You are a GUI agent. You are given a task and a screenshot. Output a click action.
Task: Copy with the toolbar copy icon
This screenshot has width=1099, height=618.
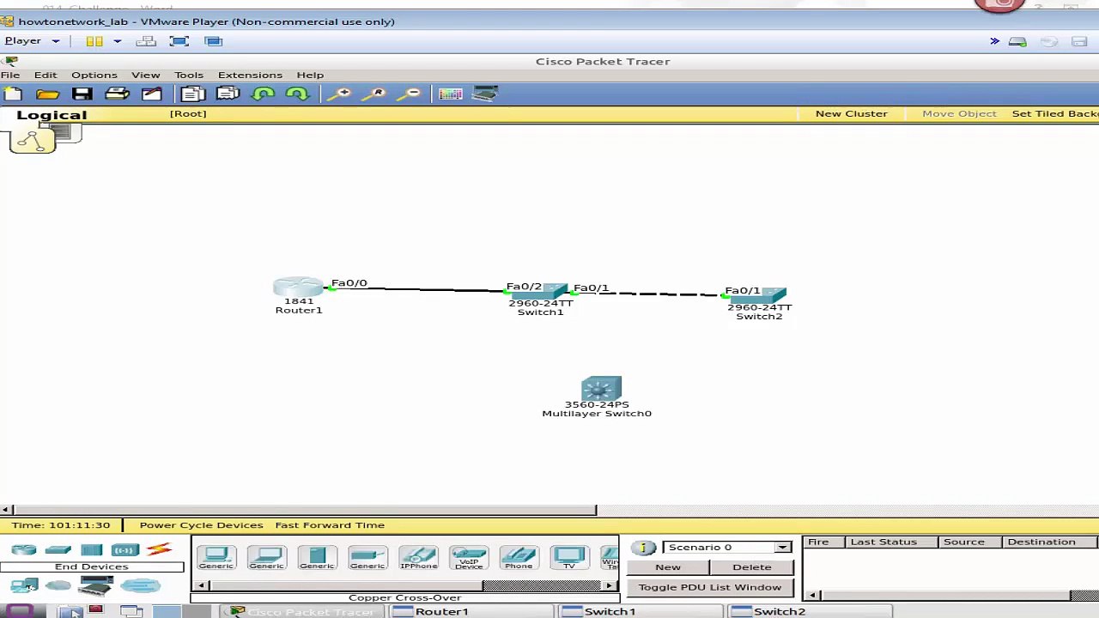192,94
